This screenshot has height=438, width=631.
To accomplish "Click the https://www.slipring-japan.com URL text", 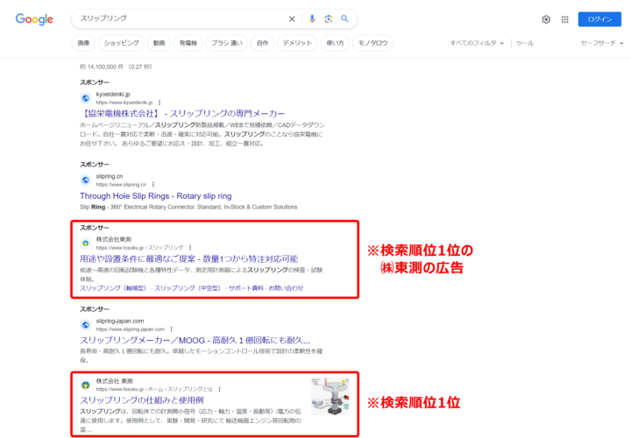I will click(131, 329).
